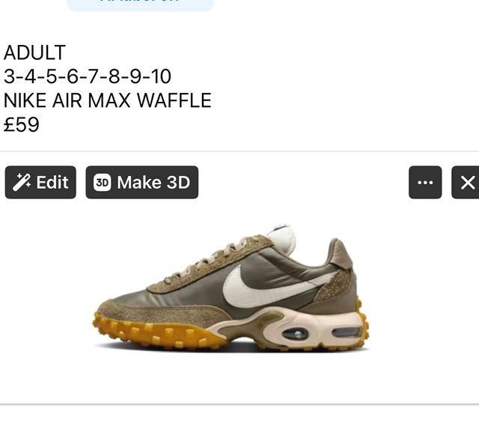Click the white tongue of the sneaker
479x441 pixels.
click(x=283, y=239)
